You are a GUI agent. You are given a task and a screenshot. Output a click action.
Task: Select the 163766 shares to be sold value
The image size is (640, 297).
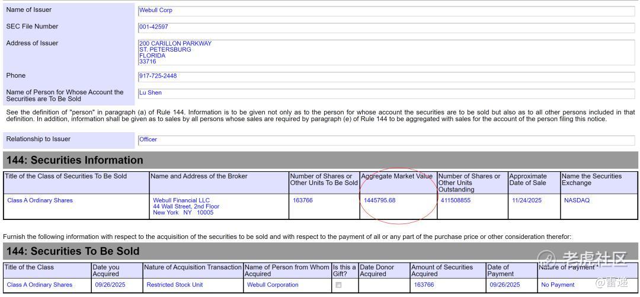pos(303,200)
